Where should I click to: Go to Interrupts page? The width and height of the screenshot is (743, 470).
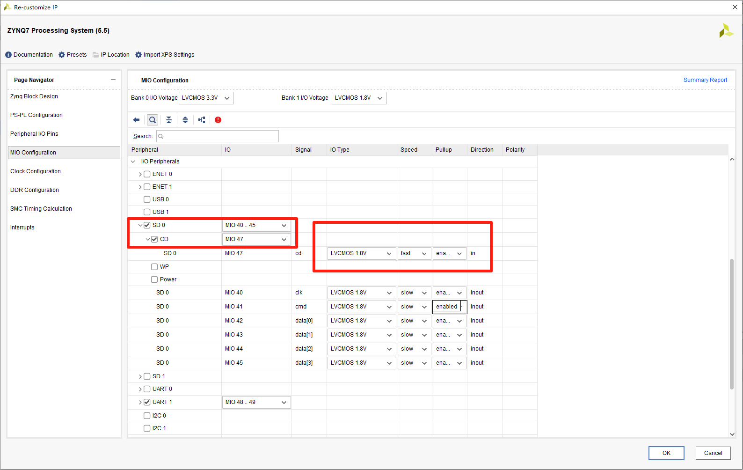[x=22, y=228]
